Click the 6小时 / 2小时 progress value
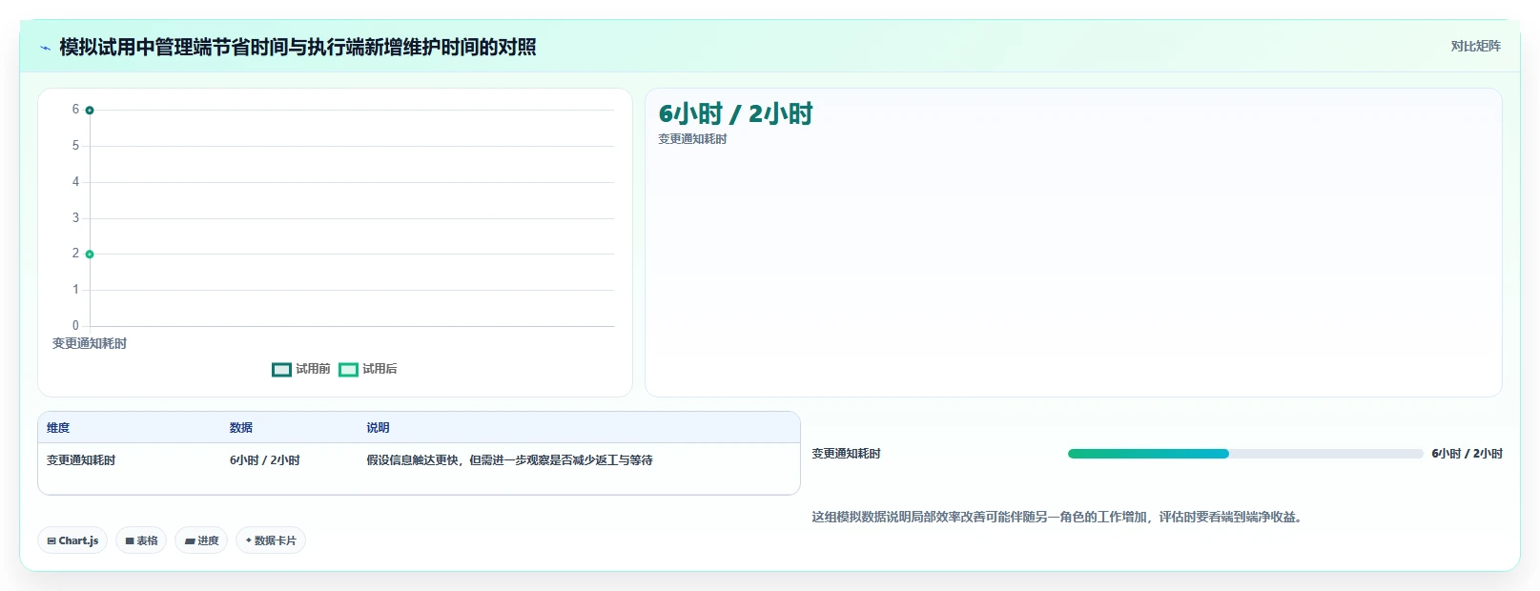 coord(1467,454)
